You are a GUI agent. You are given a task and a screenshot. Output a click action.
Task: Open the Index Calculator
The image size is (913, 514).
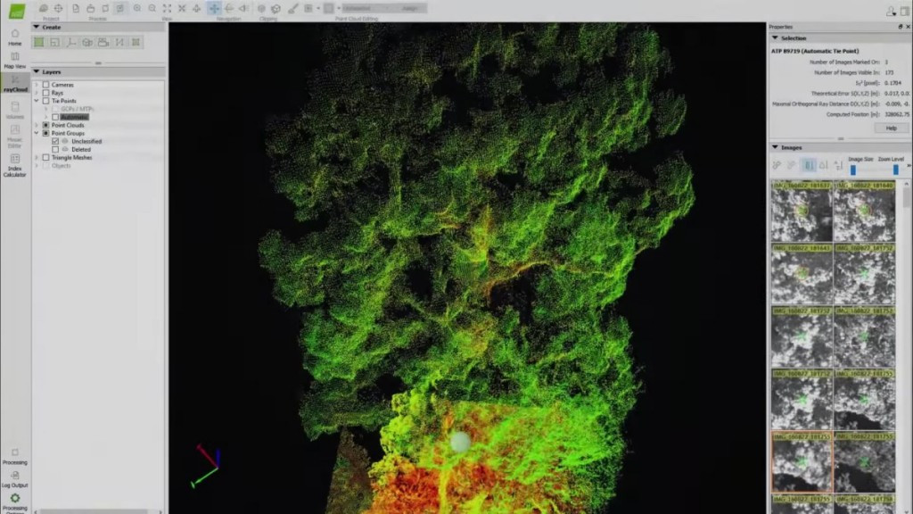pyautogui.click(x=14, y=165)
